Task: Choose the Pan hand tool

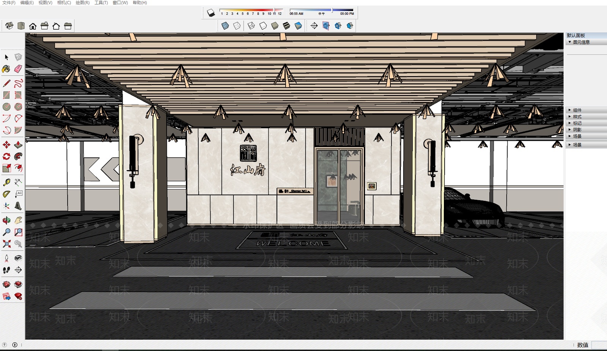Action: pyautogui.click(x=18, y=220)
